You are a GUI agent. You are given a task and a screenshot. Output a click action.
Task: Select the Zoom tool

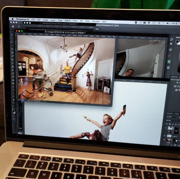pos(13,103)
